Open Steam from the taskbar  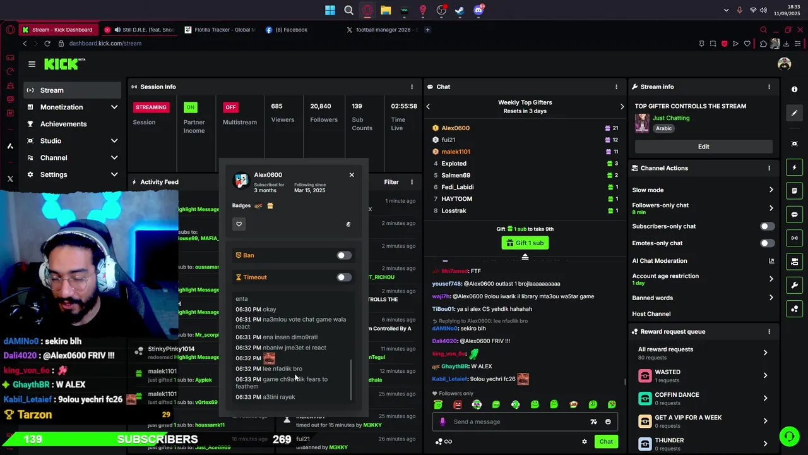click(460, 10)
